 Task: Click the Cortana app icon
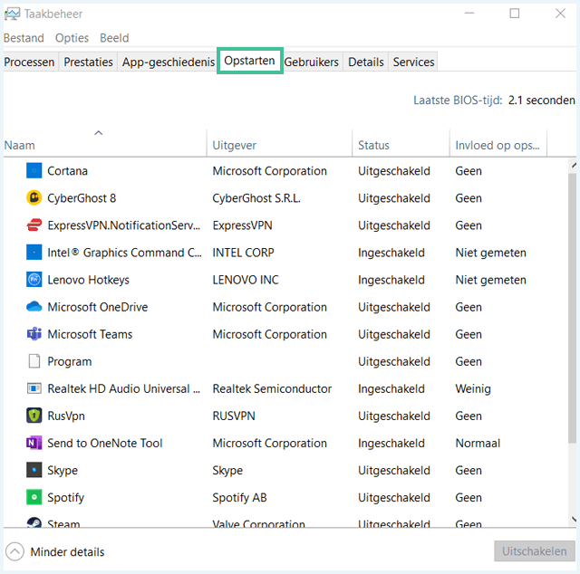(x=34, y=171)
